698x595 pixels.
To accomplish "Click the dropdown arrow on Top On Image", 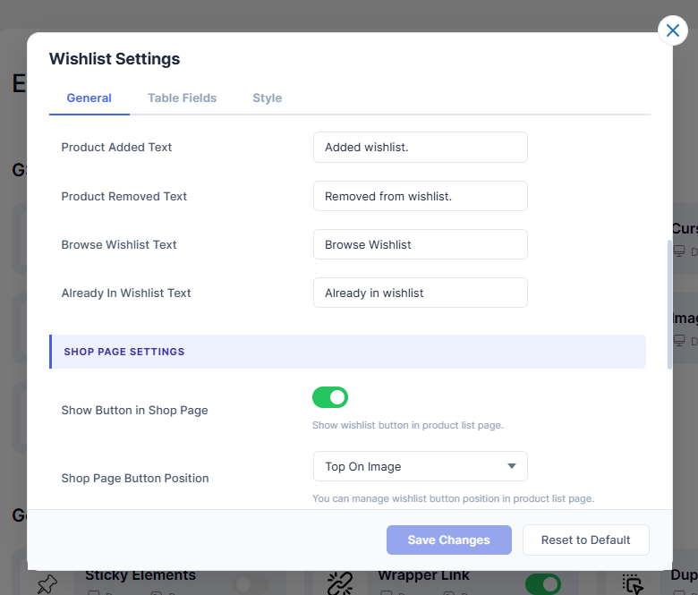I will pos(512,466).
